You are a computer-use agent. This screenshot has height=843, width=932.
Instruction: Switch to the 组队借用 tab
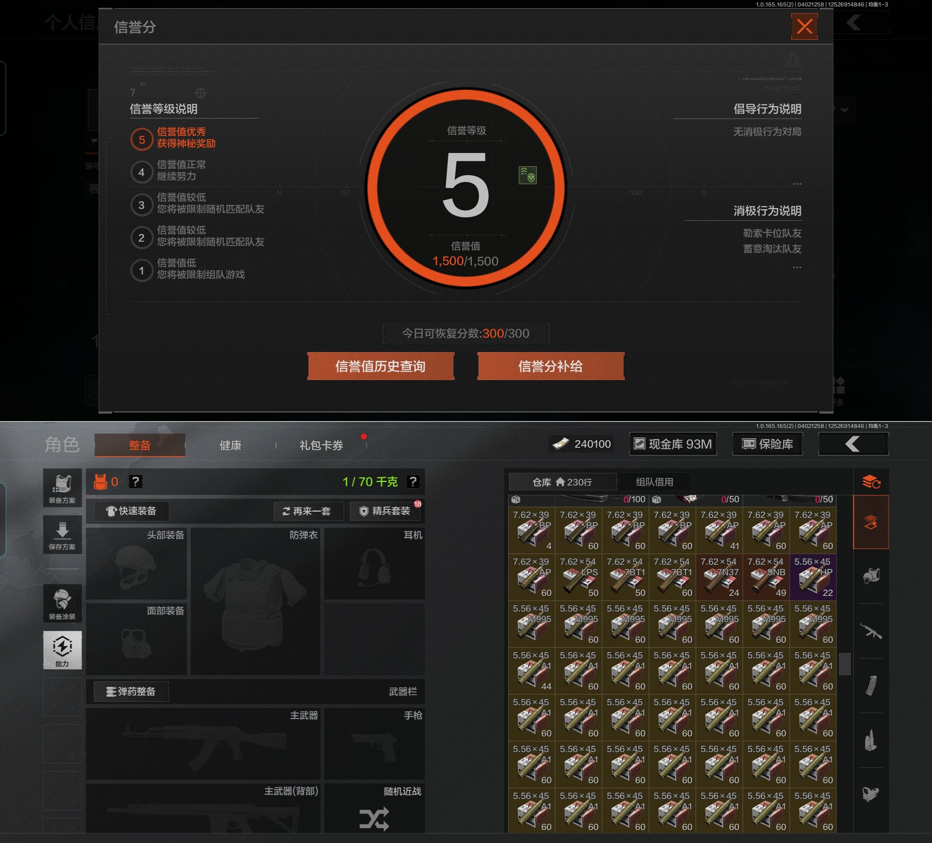[x=654, y=482]
